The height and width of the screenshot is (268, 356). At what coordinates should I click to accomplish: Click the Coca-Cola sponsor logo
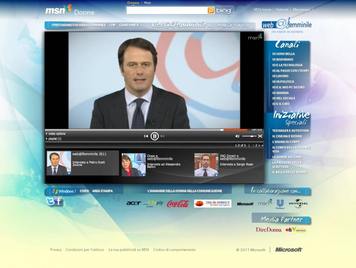(178, 204)
